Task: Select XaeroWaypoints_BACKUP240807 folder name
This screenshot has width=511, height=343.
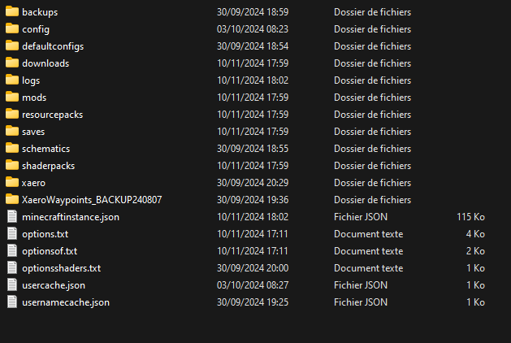Action: (x=92, y=200)
